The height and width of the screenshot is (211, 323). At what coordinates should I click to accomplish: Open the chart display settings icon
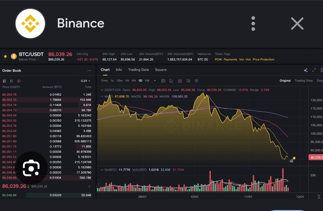[188, 81]
